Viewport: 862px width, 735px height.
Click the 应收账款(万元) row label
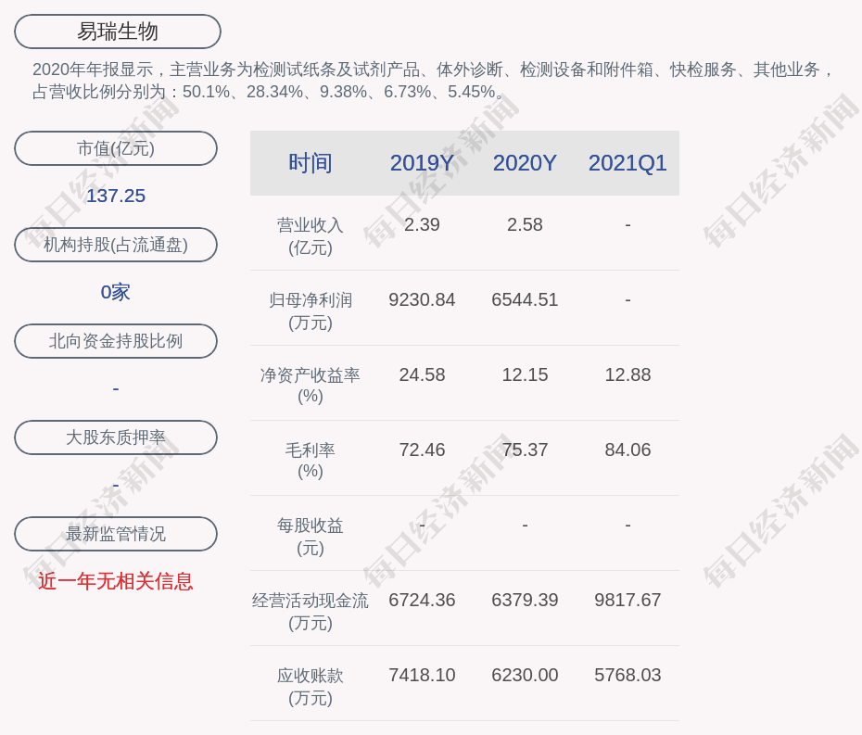(311, 687)
